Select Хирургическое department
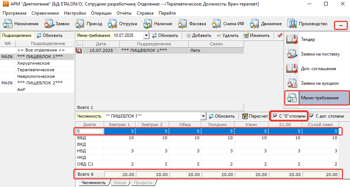350x187 pixels. tap(37, 63)
